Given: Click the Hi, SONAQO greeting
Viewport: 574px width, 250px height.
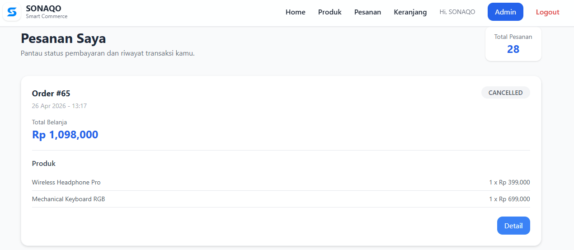Looking at the screenshot, I should pyautogui.click(x=457, y=12).
